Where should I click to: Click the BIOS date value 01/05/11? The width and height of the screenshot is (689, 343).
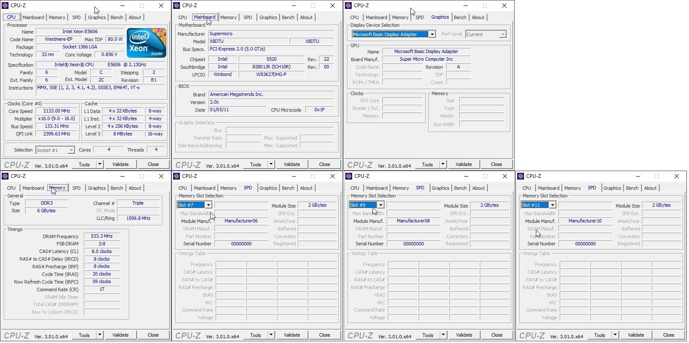point(237,110)
